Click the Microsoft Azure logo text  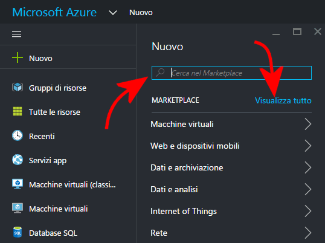(54, 12)
